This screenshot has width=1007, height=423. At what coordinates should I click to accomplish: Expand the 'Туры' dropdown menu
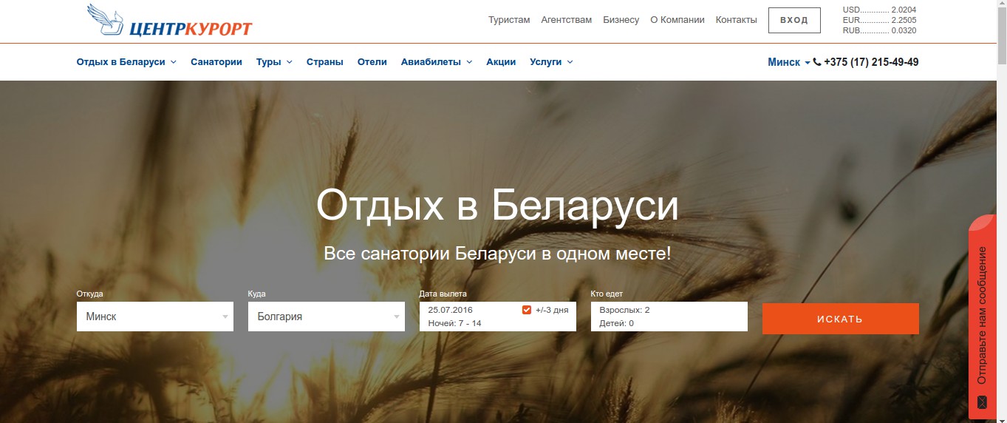point(274,62)
